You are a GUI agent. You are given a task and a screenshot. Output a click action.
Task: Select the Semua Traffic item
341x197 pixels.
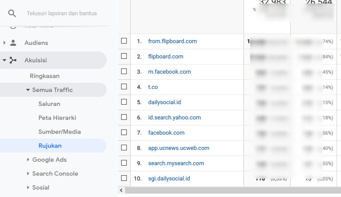52,90
